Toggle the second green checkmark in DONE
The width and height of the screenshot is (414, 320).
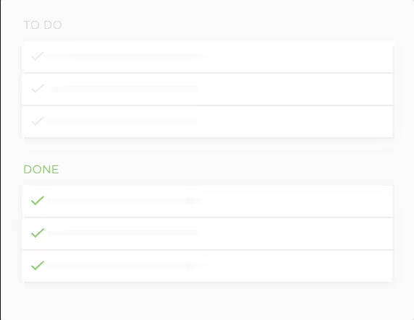38,233
